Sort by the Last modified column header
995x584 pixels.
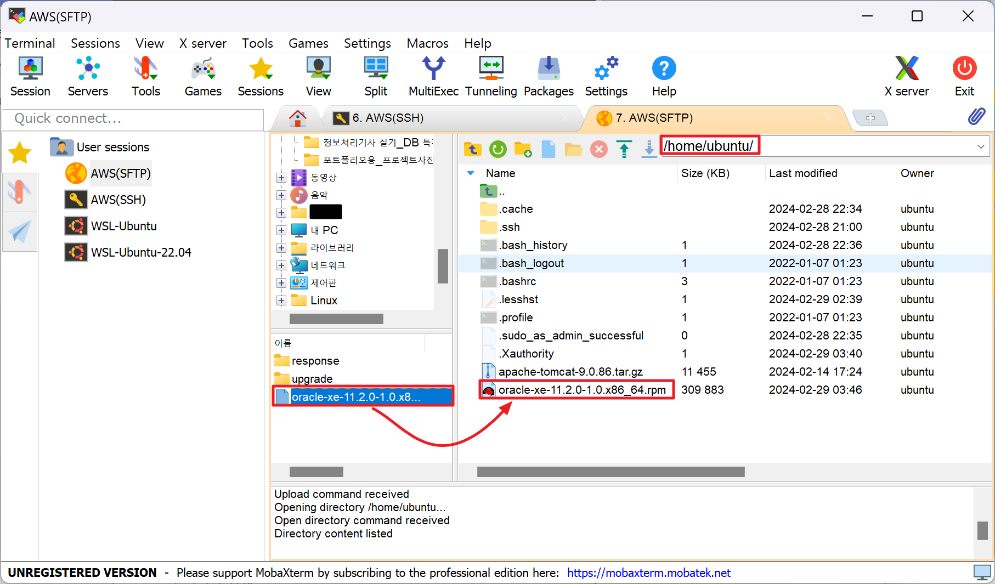click(x=803, y=173)
